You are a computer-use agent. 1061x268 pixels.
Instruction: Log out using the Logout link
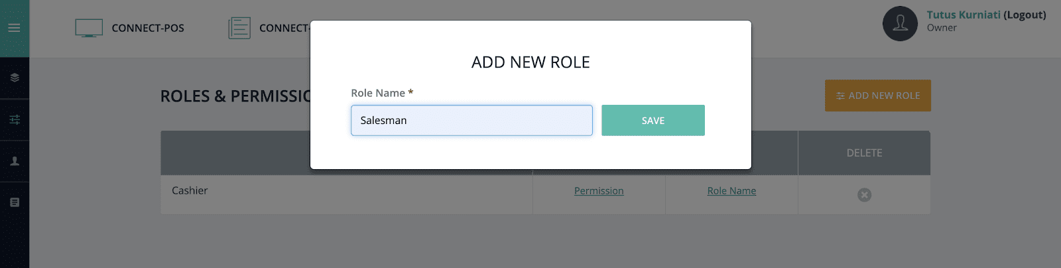point(1025,15)
